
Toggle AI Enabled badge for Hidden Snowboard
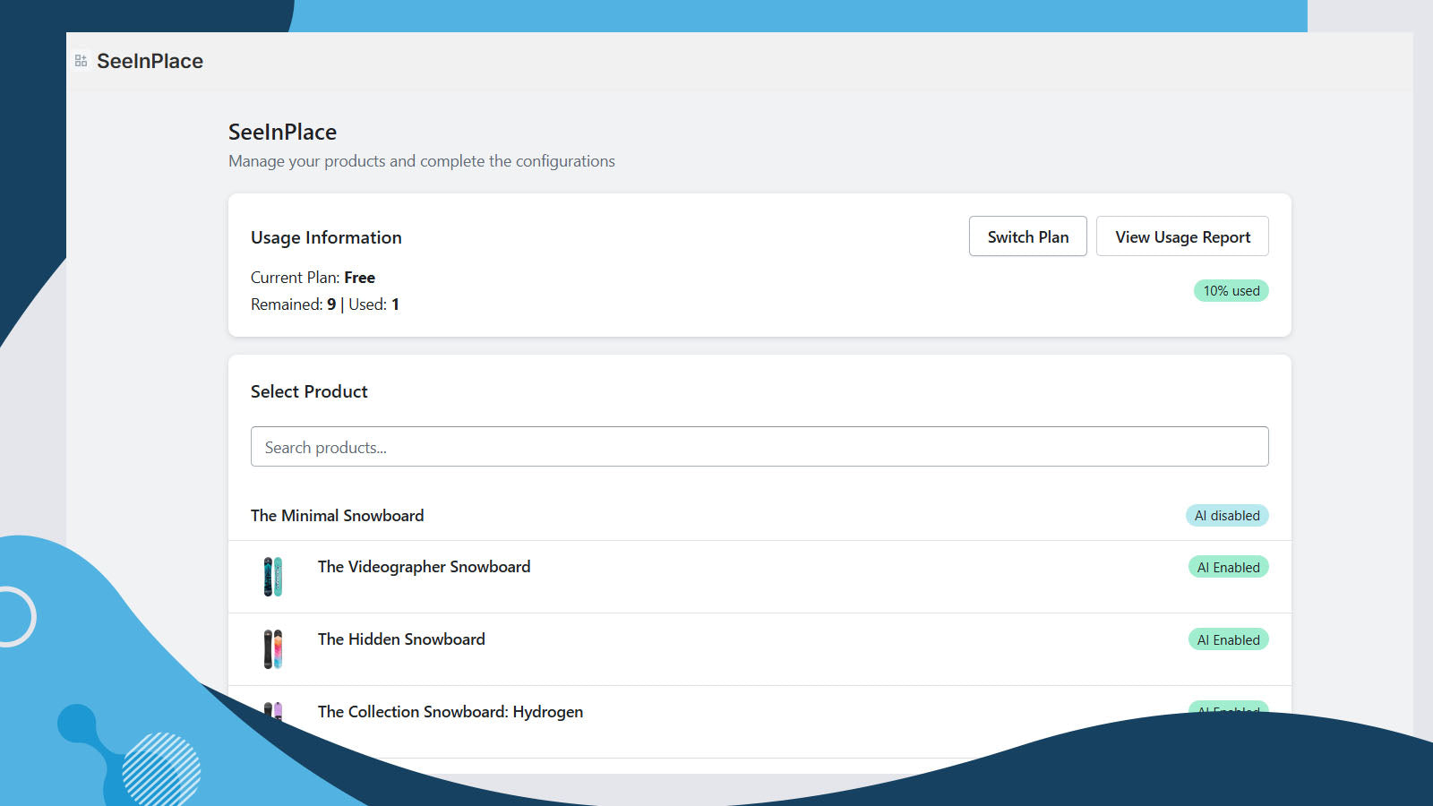click(x=1228, y=640)
